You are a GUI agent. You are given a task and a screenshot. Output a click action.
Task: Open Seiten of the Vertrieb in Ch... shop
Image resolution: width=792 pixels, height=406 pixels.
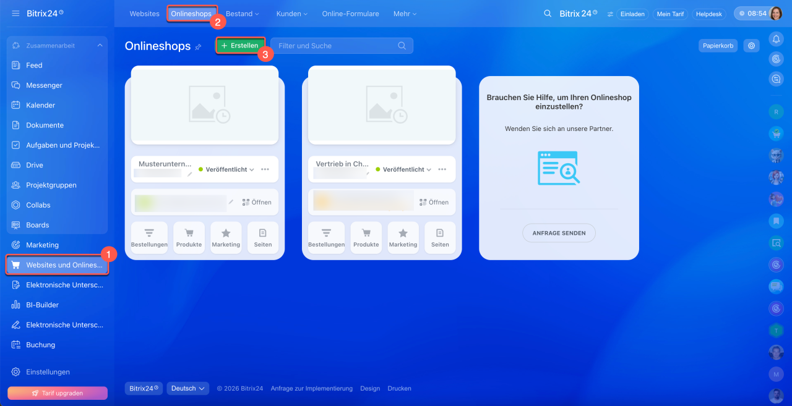pyautogui.click(x=440, y=237)
